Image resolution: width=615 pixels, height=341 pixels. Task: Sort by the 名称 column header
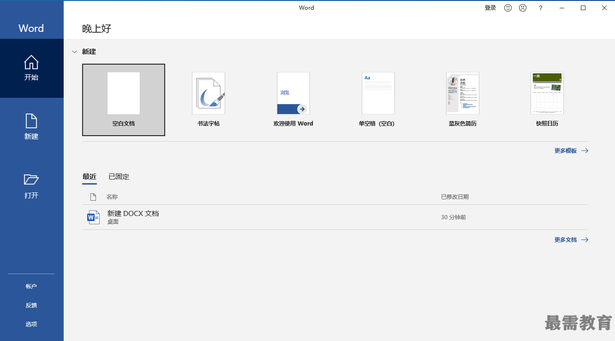click(112, 197)
